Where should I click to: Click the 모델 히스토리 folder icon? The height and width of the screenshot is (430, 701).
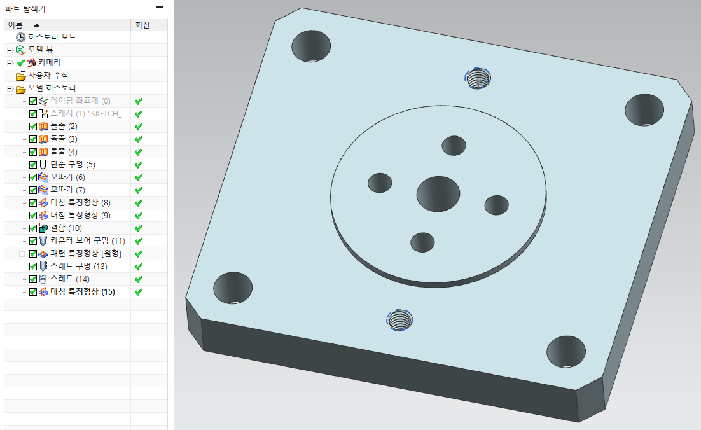pos(20,88)
